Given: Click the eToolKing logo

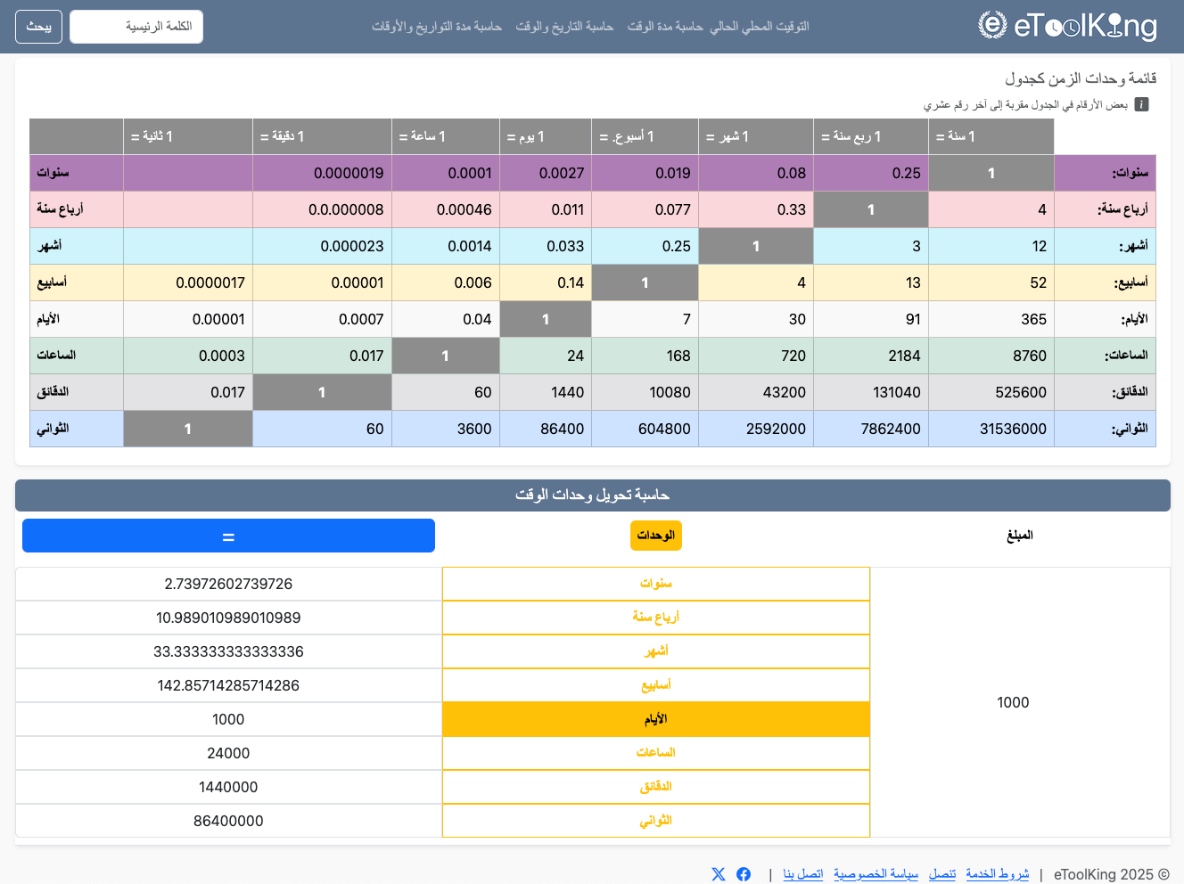Looking at the screenshot, I should coord(1067,26).
